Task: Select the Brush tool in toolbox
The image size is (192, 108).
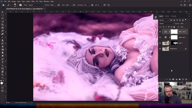Action: point(2,37)
